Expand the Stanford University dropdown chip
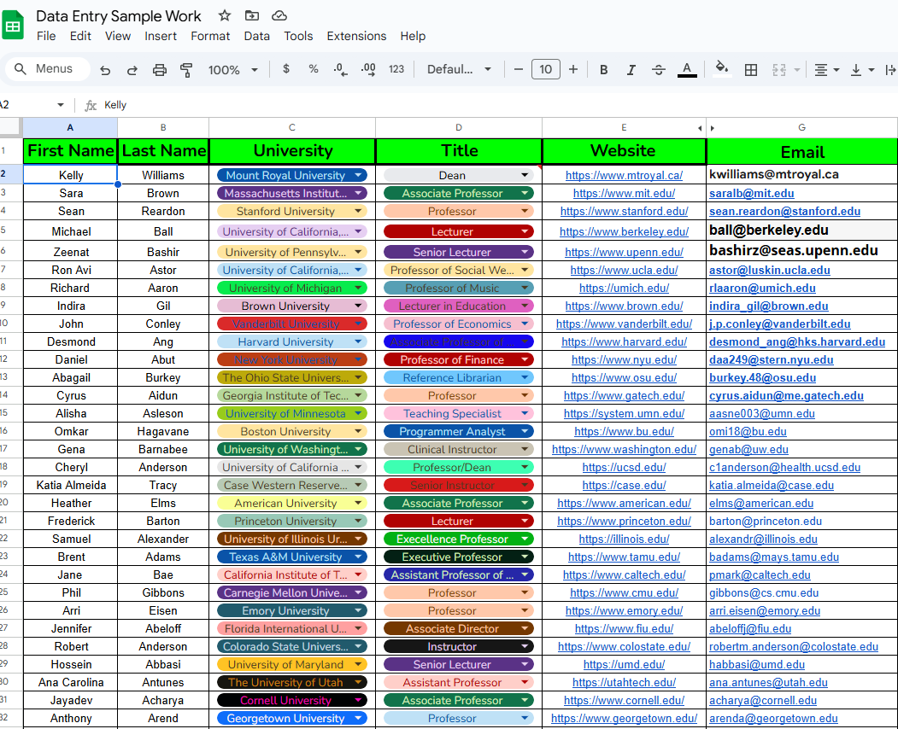 (x=358, y=211)
